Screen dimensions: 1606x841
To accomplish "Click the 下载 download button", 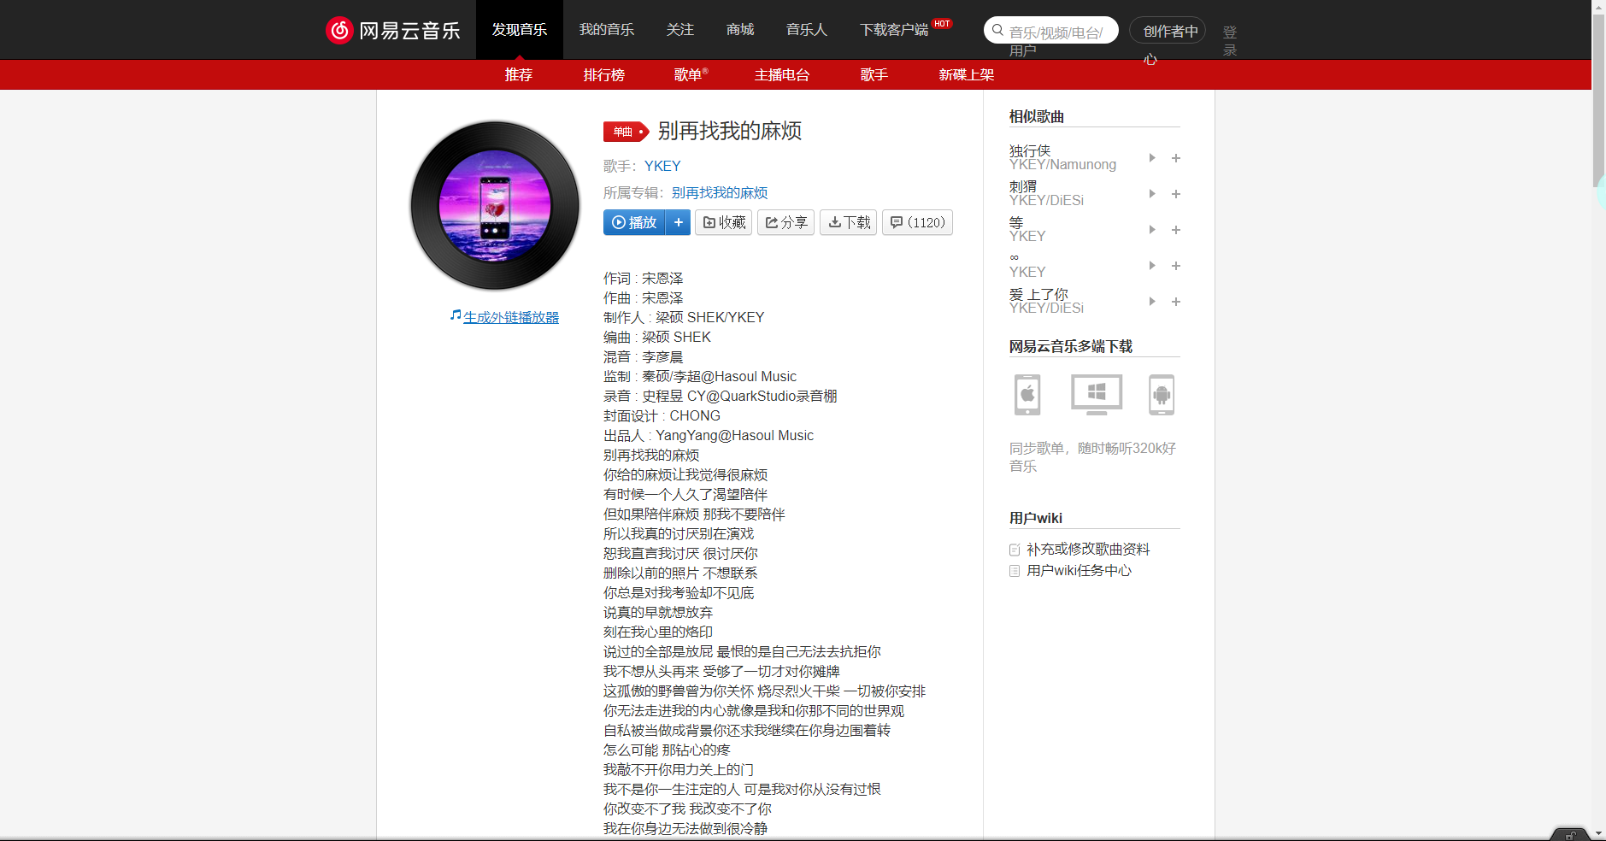I will (x=848, y=222).
